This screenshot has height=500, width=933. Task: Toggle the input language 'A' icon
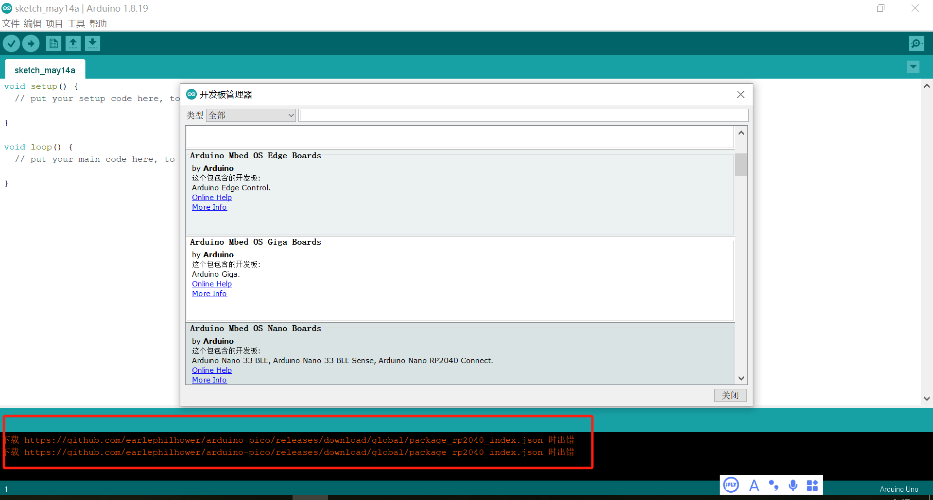pyautogui.click(x=754, y=485)
